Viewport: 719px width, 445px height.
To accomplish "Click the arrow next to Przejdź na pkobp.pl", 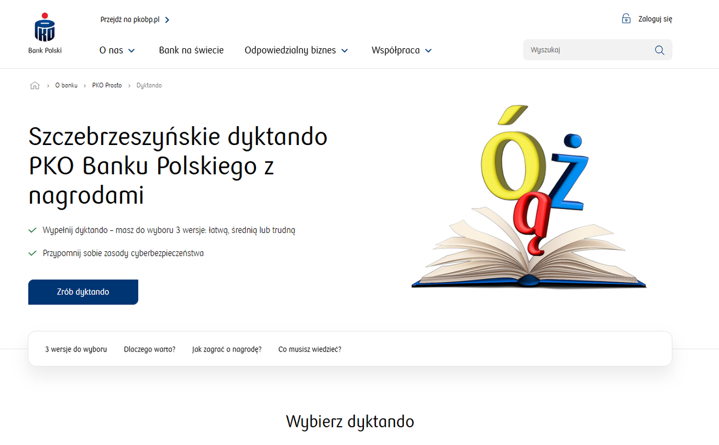I will click(167, 20).
